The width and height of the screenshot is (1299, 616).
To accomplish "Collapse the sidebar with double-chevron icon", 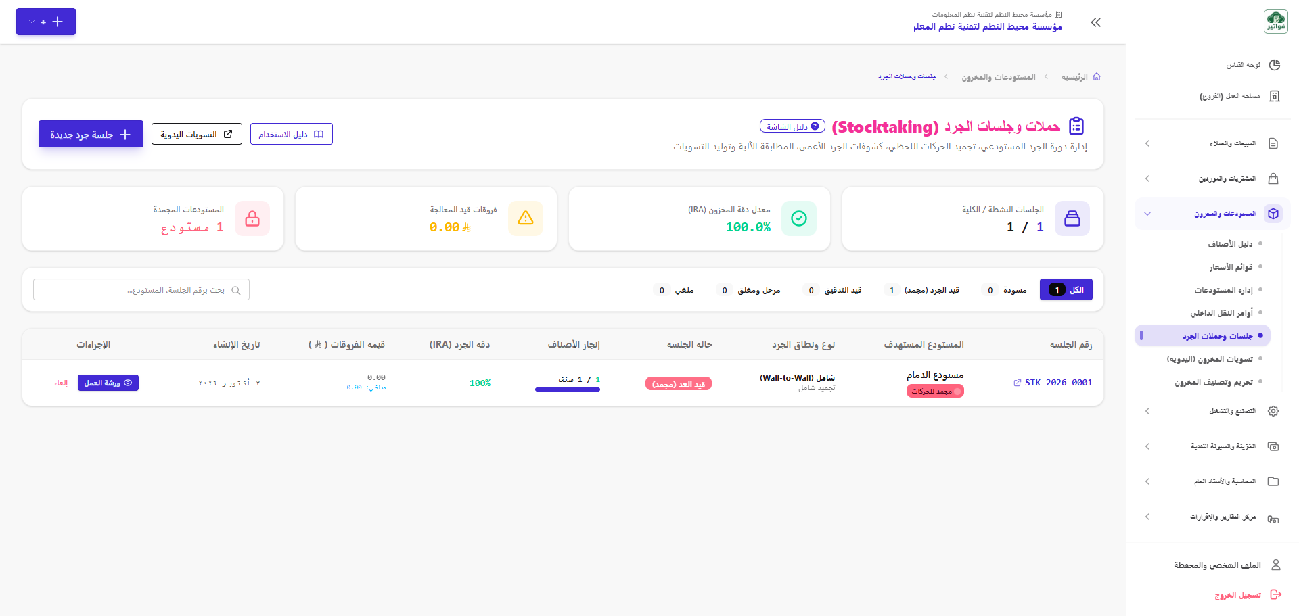I will 1096,22.
